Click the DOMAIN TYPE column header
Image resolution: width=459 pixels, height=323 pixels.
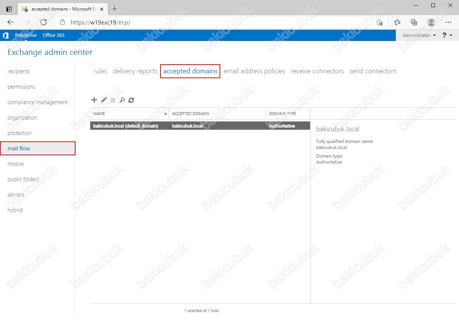(x=288, y=114)
